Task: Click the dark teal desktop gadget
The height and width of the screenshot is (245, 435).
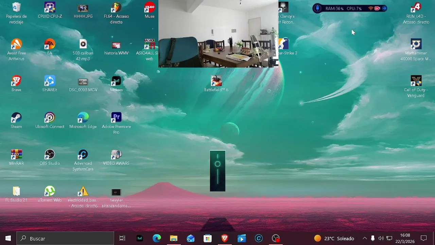Action: tap(217, 171)
